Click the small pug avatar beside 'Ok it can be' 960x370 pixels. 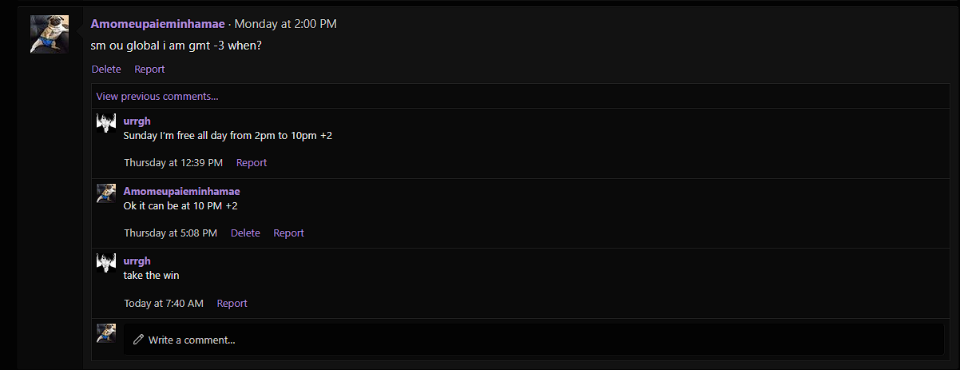tap(106, 193)
